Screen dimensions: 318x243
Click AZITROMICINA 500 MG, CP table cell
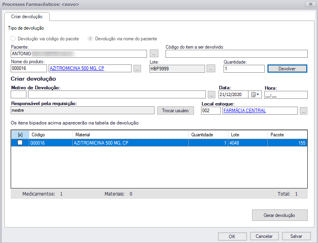coord(130,143)
